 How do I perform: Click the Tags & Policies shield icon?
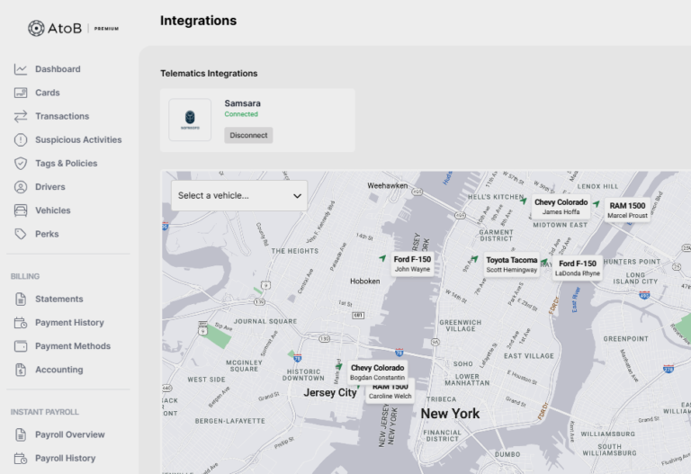click(x=21, y=164)
